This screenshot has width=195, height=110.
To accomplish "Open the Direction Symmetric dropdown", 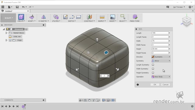I will click(x=161, y=57).
